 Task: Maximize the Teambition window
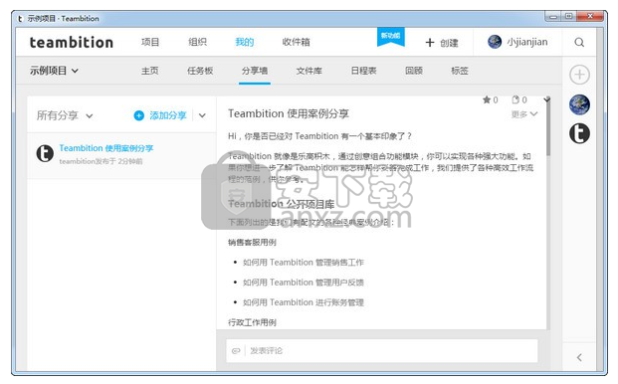tap(569, 17)
